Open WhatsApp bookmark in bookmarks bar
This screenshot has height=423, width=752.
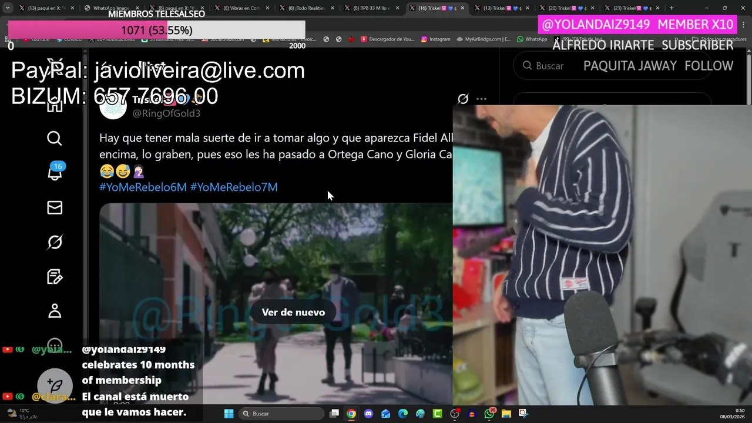(532, 39)
